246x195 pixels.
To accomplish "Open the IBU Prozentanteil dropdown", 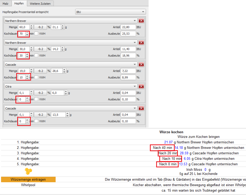I will 110,12.
